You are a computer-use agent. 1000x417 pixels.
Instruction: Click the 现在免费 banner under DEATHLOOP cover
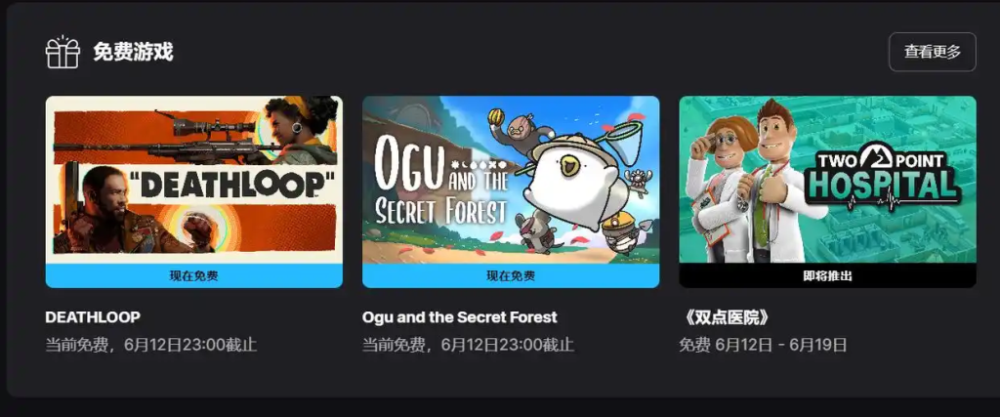point(194,275)
